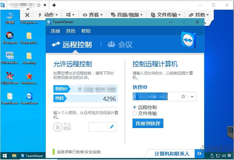The width and height of the screenshot is (234, 160).
Task: Click the TeamViewer icon at top-left of outer window
Action: point(3,5)
